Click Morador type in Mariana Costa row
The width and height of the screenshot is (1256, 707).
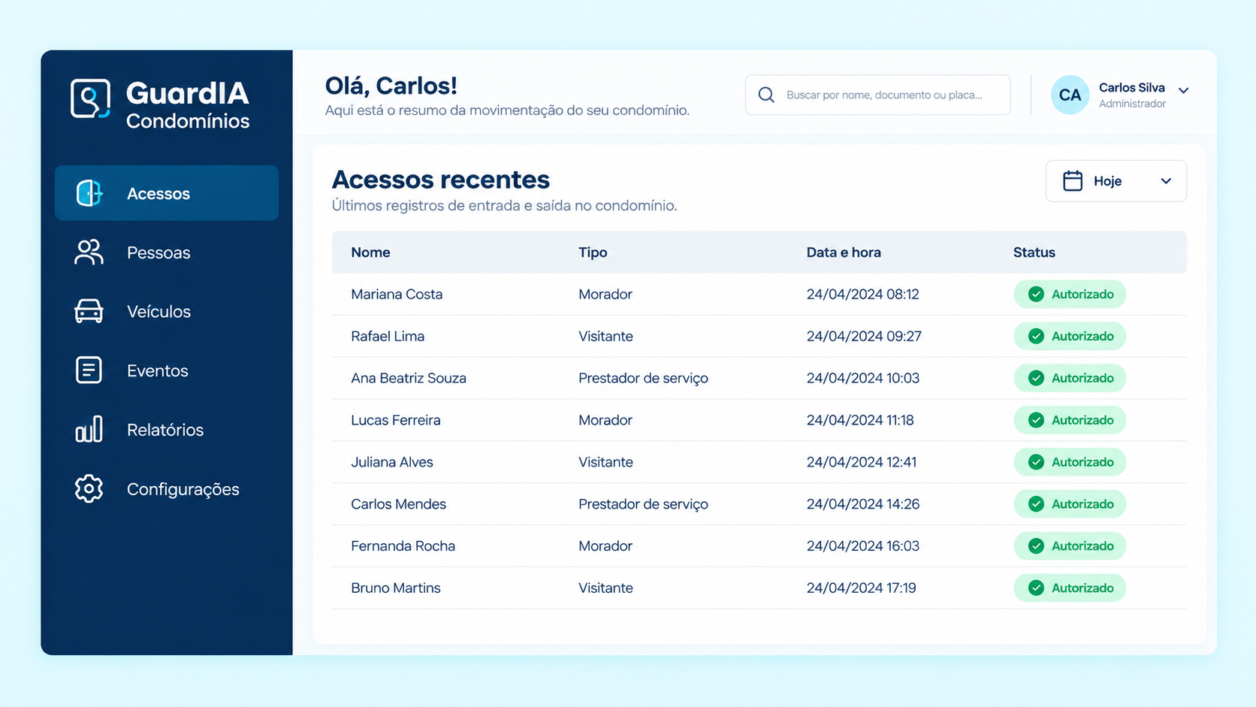605,294
